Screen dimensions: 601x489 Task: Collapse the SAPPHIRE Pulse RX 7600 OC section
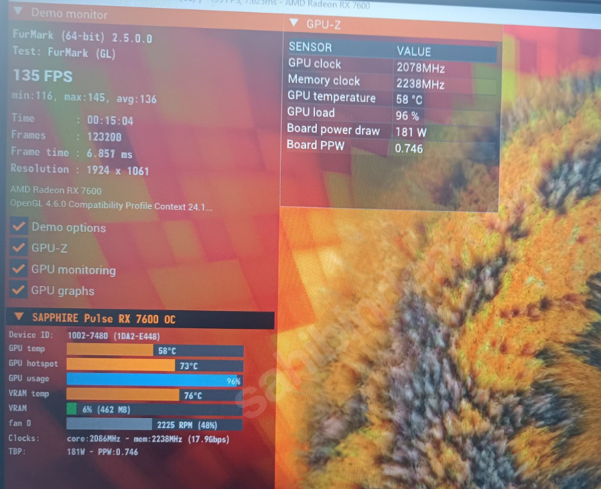click(19, 317)
